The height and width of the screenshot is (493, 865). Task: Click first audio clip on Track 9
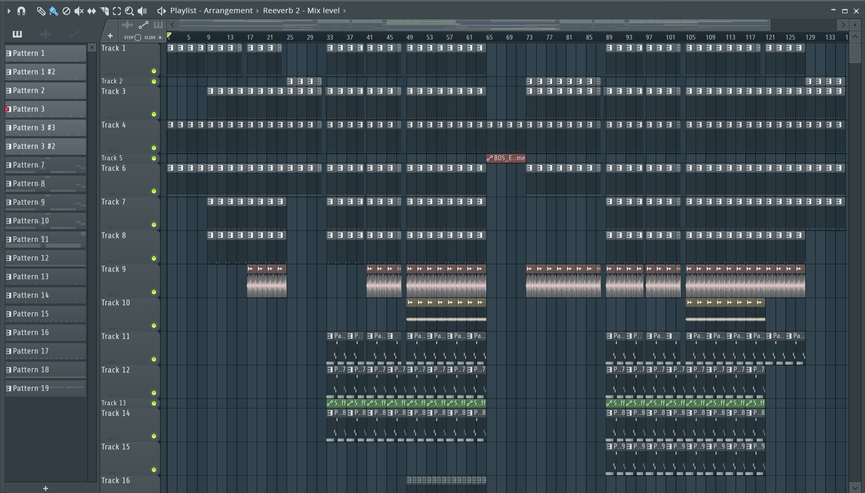(x=252, y=281)
